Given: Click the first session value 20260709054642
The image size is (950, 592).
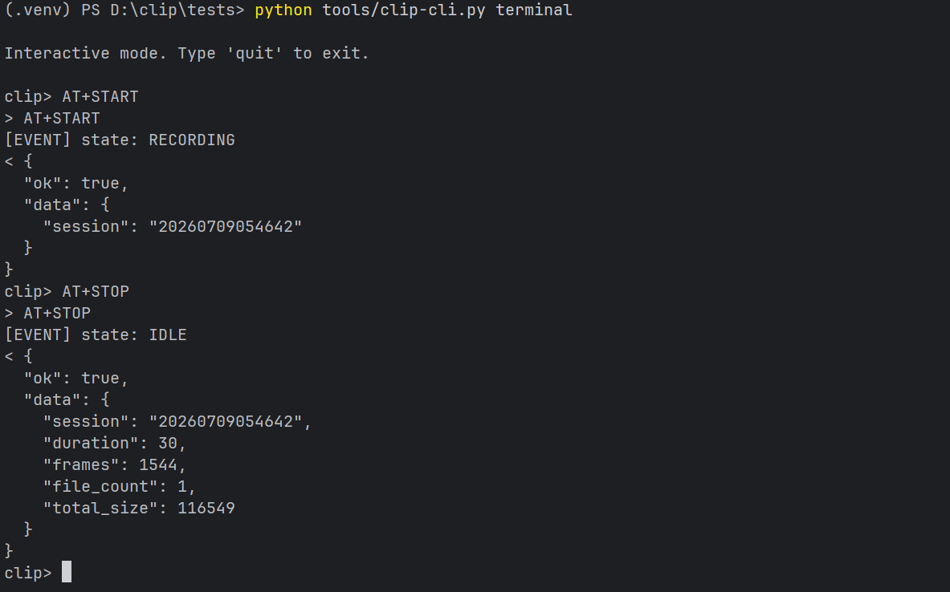Looking at the screenshot, I should [x=226, y=226].
